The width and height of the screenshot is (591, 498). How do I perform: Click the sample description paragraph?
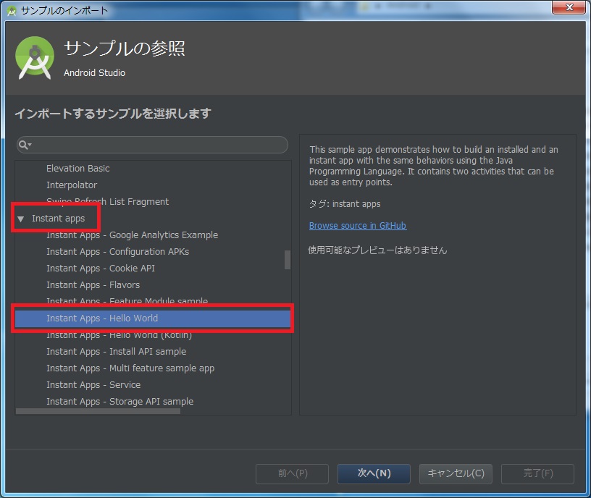point(433,166)
